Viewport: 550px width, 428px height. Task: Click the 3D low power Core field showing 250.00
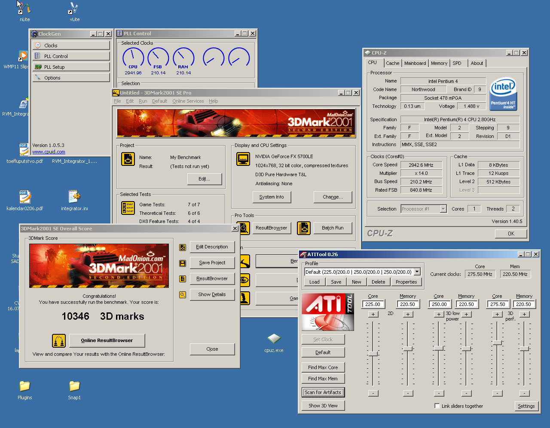(439, 304)
